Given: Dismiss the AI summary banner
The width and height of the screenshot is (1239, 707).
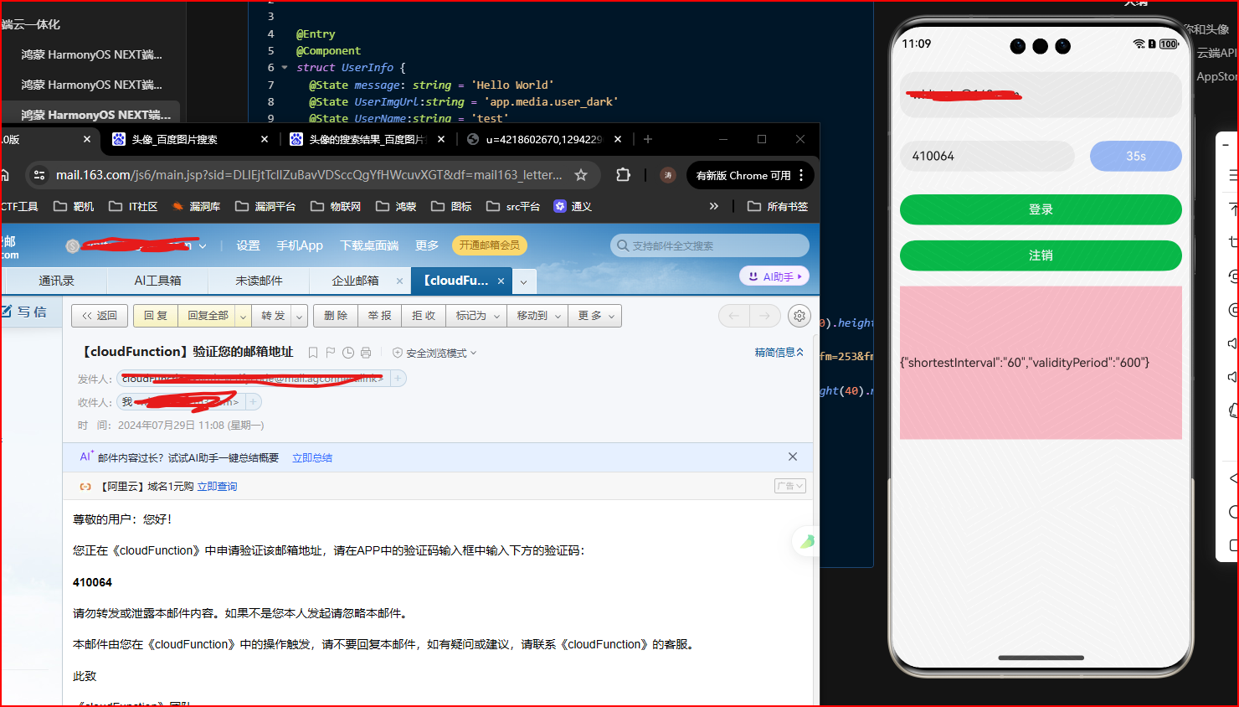Looking at the screenshot, I should pos(793,457).
